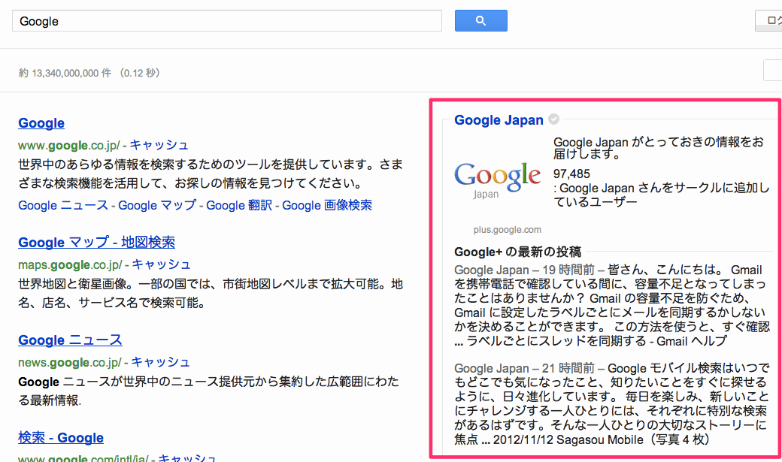Click the blue magnifier search button
The height and width of the screenshot is (462, 782).
click(480, 20)
